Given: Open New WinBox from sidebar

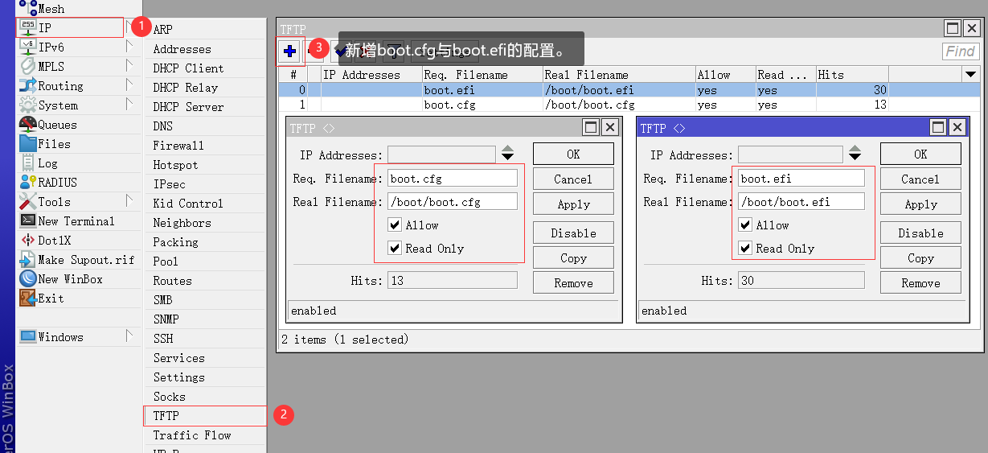Looking at the screenshot, I should click(x=69, y=279).
